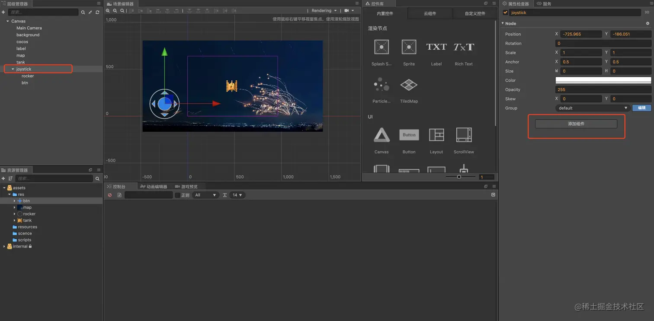This screenshot has width=654, height=321.
Task: Change asset sort order
Action: point(10,178)
